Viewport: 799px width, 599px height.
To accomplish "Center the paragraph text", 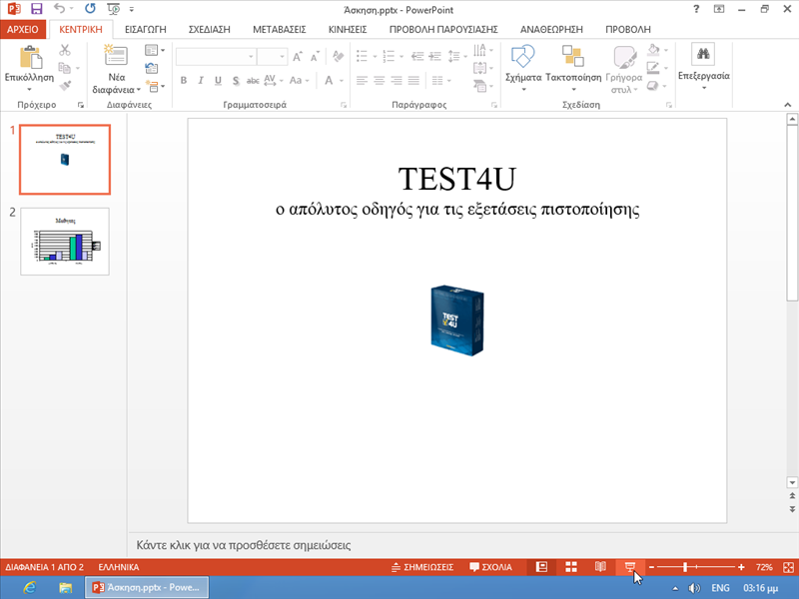I will point(380,80).
